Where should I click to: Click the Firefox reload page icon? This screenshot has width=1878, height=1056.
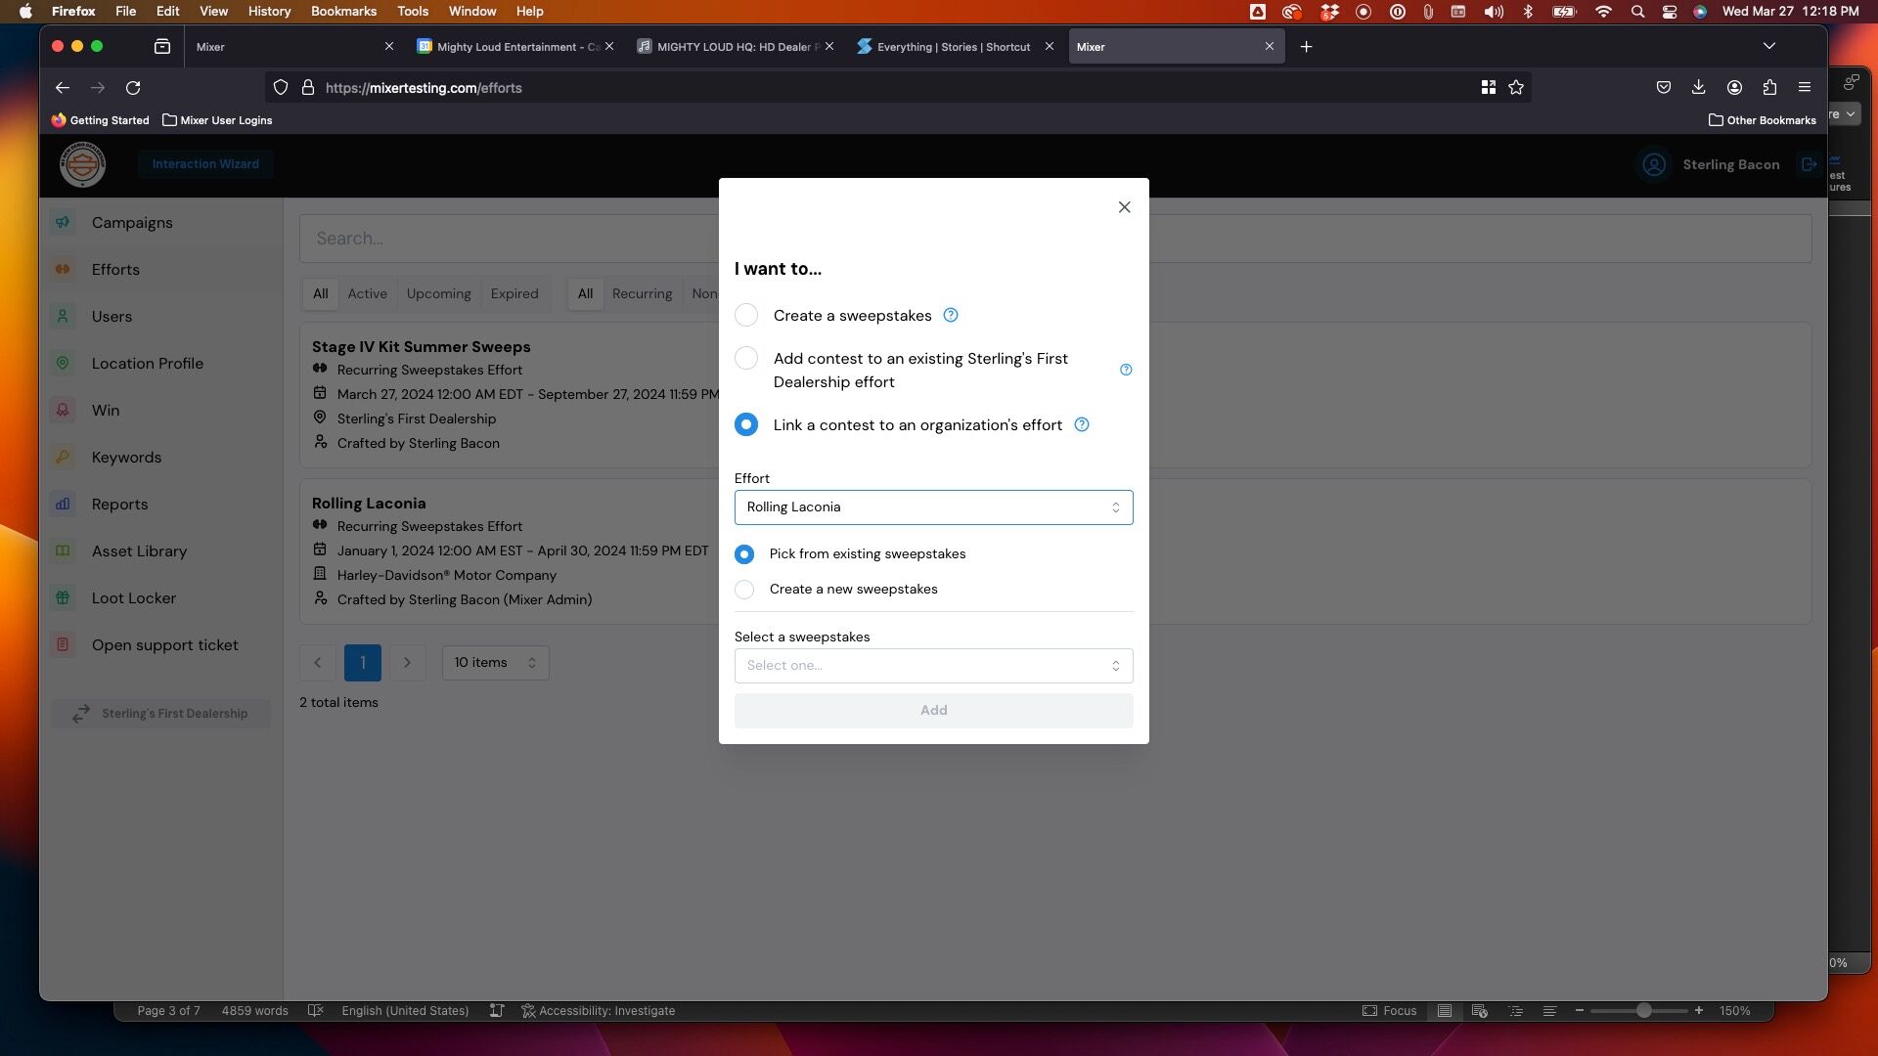[133, 88]
